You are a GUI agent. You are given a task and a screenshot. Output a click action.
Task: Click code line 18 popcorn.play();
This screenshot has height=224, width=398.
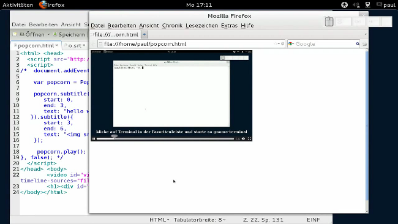point(62,152)
